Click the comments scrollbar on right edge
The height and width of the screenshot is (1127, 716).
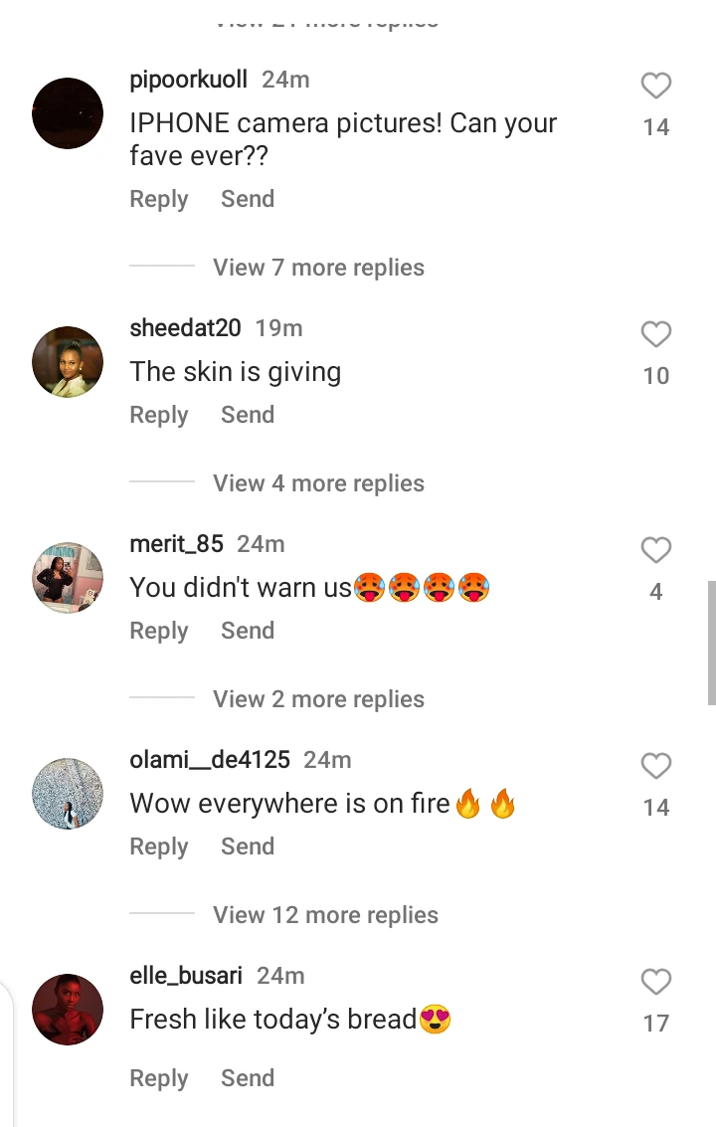tap(711, 643)
